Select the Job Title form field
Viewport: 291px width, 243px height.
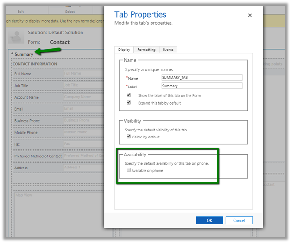(x=83, y=85)
